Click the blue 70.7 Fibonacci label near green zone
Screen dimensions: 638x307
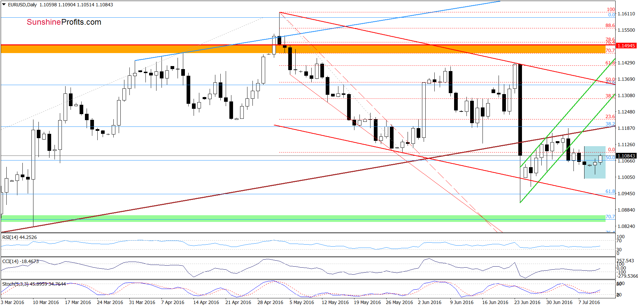(x=610, y=217)
